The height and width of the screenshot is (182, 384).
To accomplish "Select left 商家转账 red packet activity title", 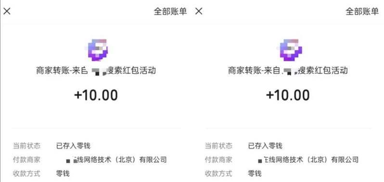I will click(x=96, y=71).
